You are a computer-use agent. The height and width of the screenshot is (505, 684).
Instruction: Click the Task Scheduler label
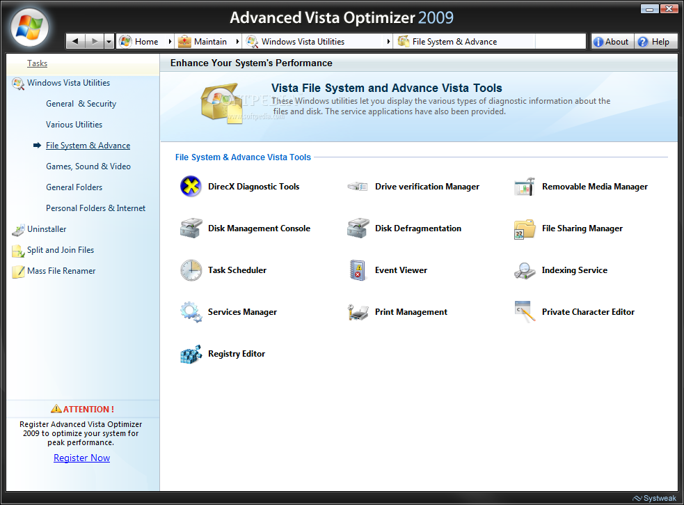(237, 270)
